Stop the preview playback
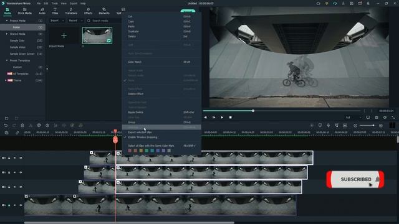 pyautogui.click(x=230, y=118)
